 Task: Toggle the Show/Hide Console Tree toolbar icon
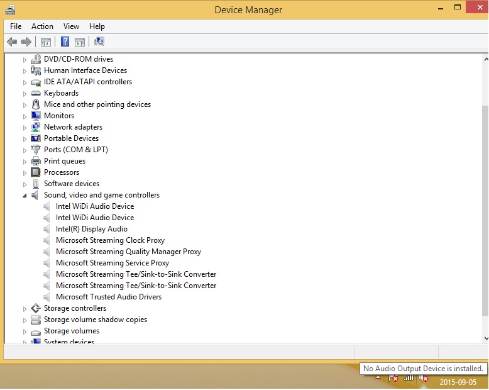[45, 42]
